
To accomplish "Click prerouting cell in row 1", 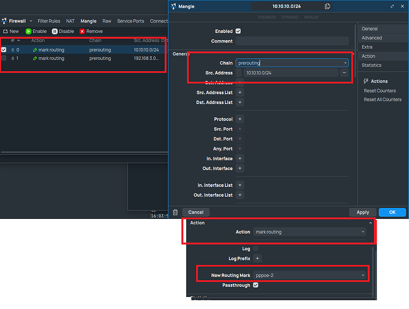I will point(100,58).
